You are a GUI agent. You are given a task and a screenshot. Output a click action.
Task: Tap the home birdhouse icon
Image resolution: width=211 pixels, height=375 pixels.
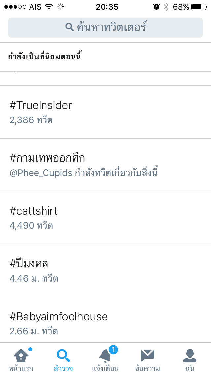point(21,356)
